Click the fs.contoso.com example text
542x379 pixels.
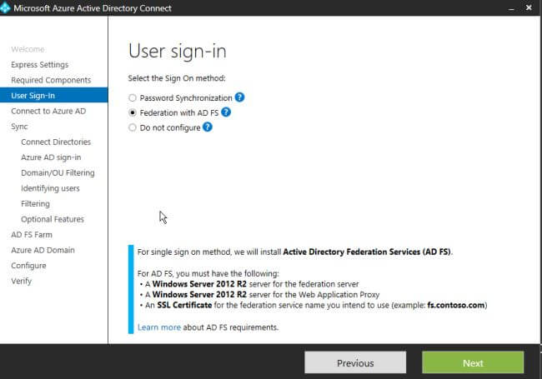456,305
